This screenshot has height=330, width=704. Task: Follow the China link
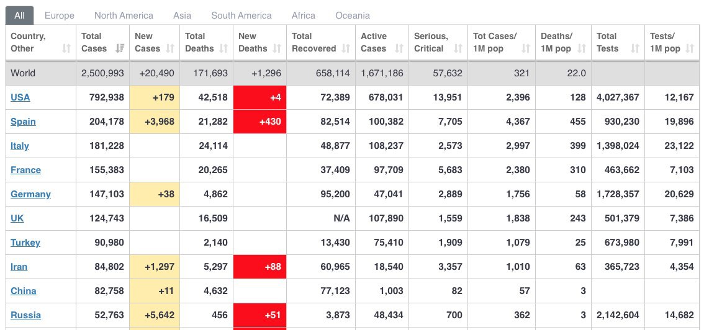pyautogui.click(x=24, y=291)
